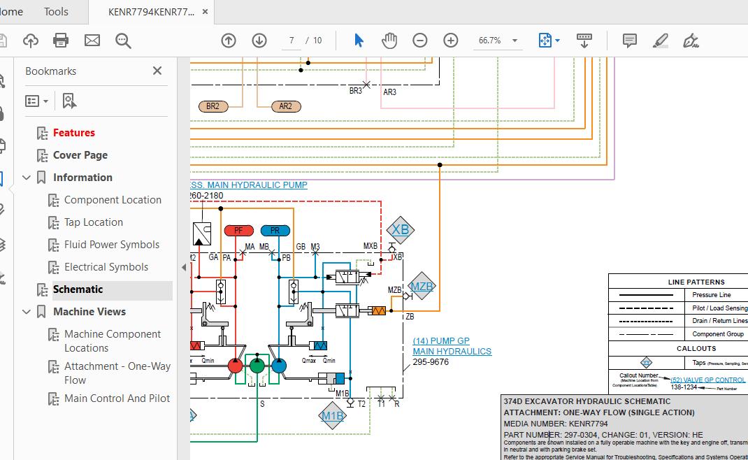Switch to the Tools tab

point(56,11)
